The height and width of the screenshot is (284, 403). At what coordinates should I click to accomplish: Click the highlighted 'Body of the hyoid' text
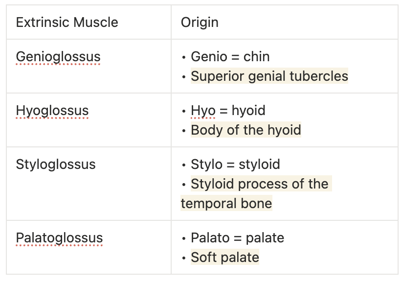[x=246, y=130]
